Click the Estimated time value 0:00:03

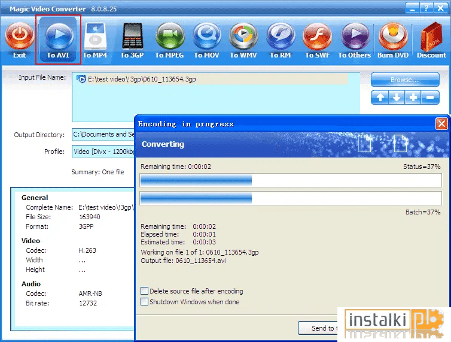tap(204, 242)
